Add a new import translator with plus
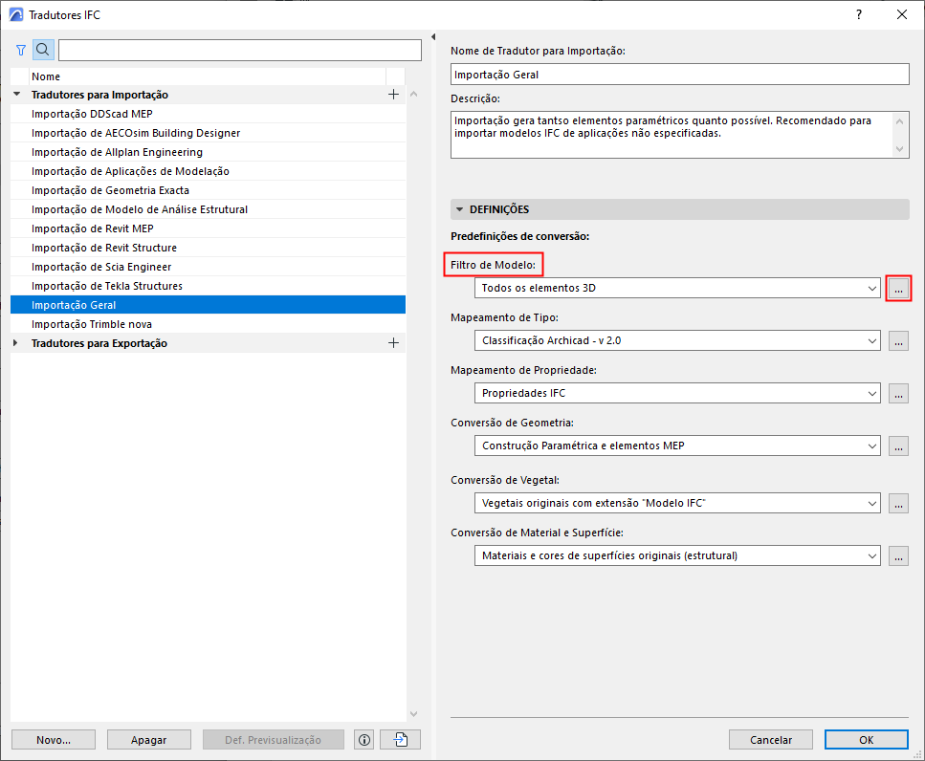 pos(393,95)
